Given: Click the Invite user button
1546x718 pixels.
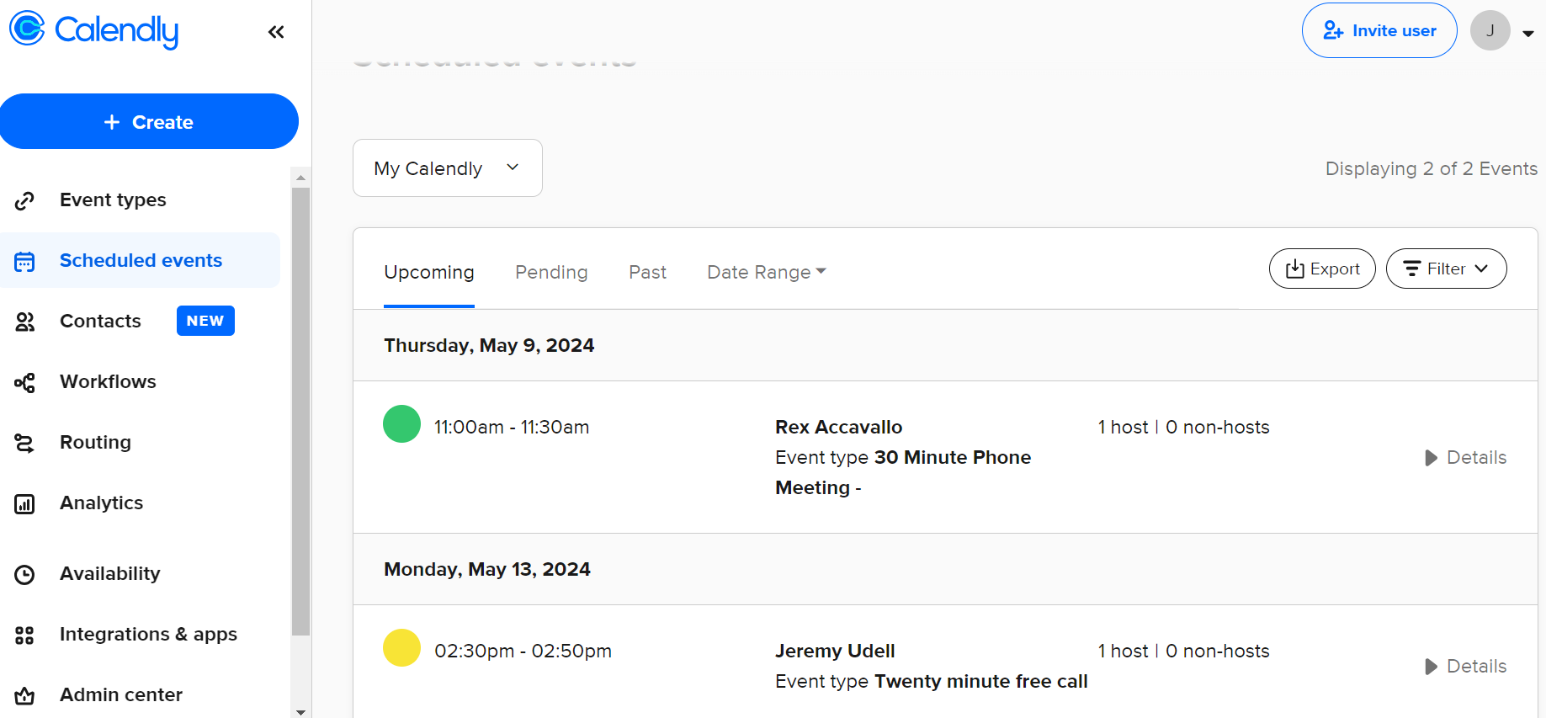Looking at the screenshot, I should 1379,31.
